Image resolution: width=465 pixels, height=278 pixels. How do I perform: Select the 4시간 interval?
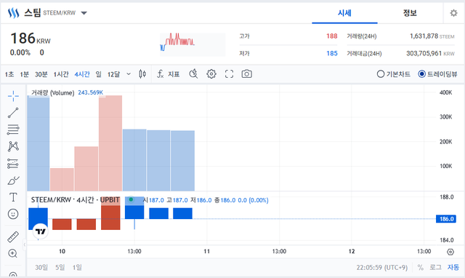82,74
